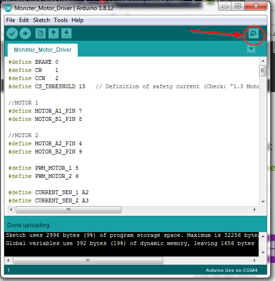Click the '#define CCW 2' line
Viewport: 275px width, 281px height.
coord(34,78)
